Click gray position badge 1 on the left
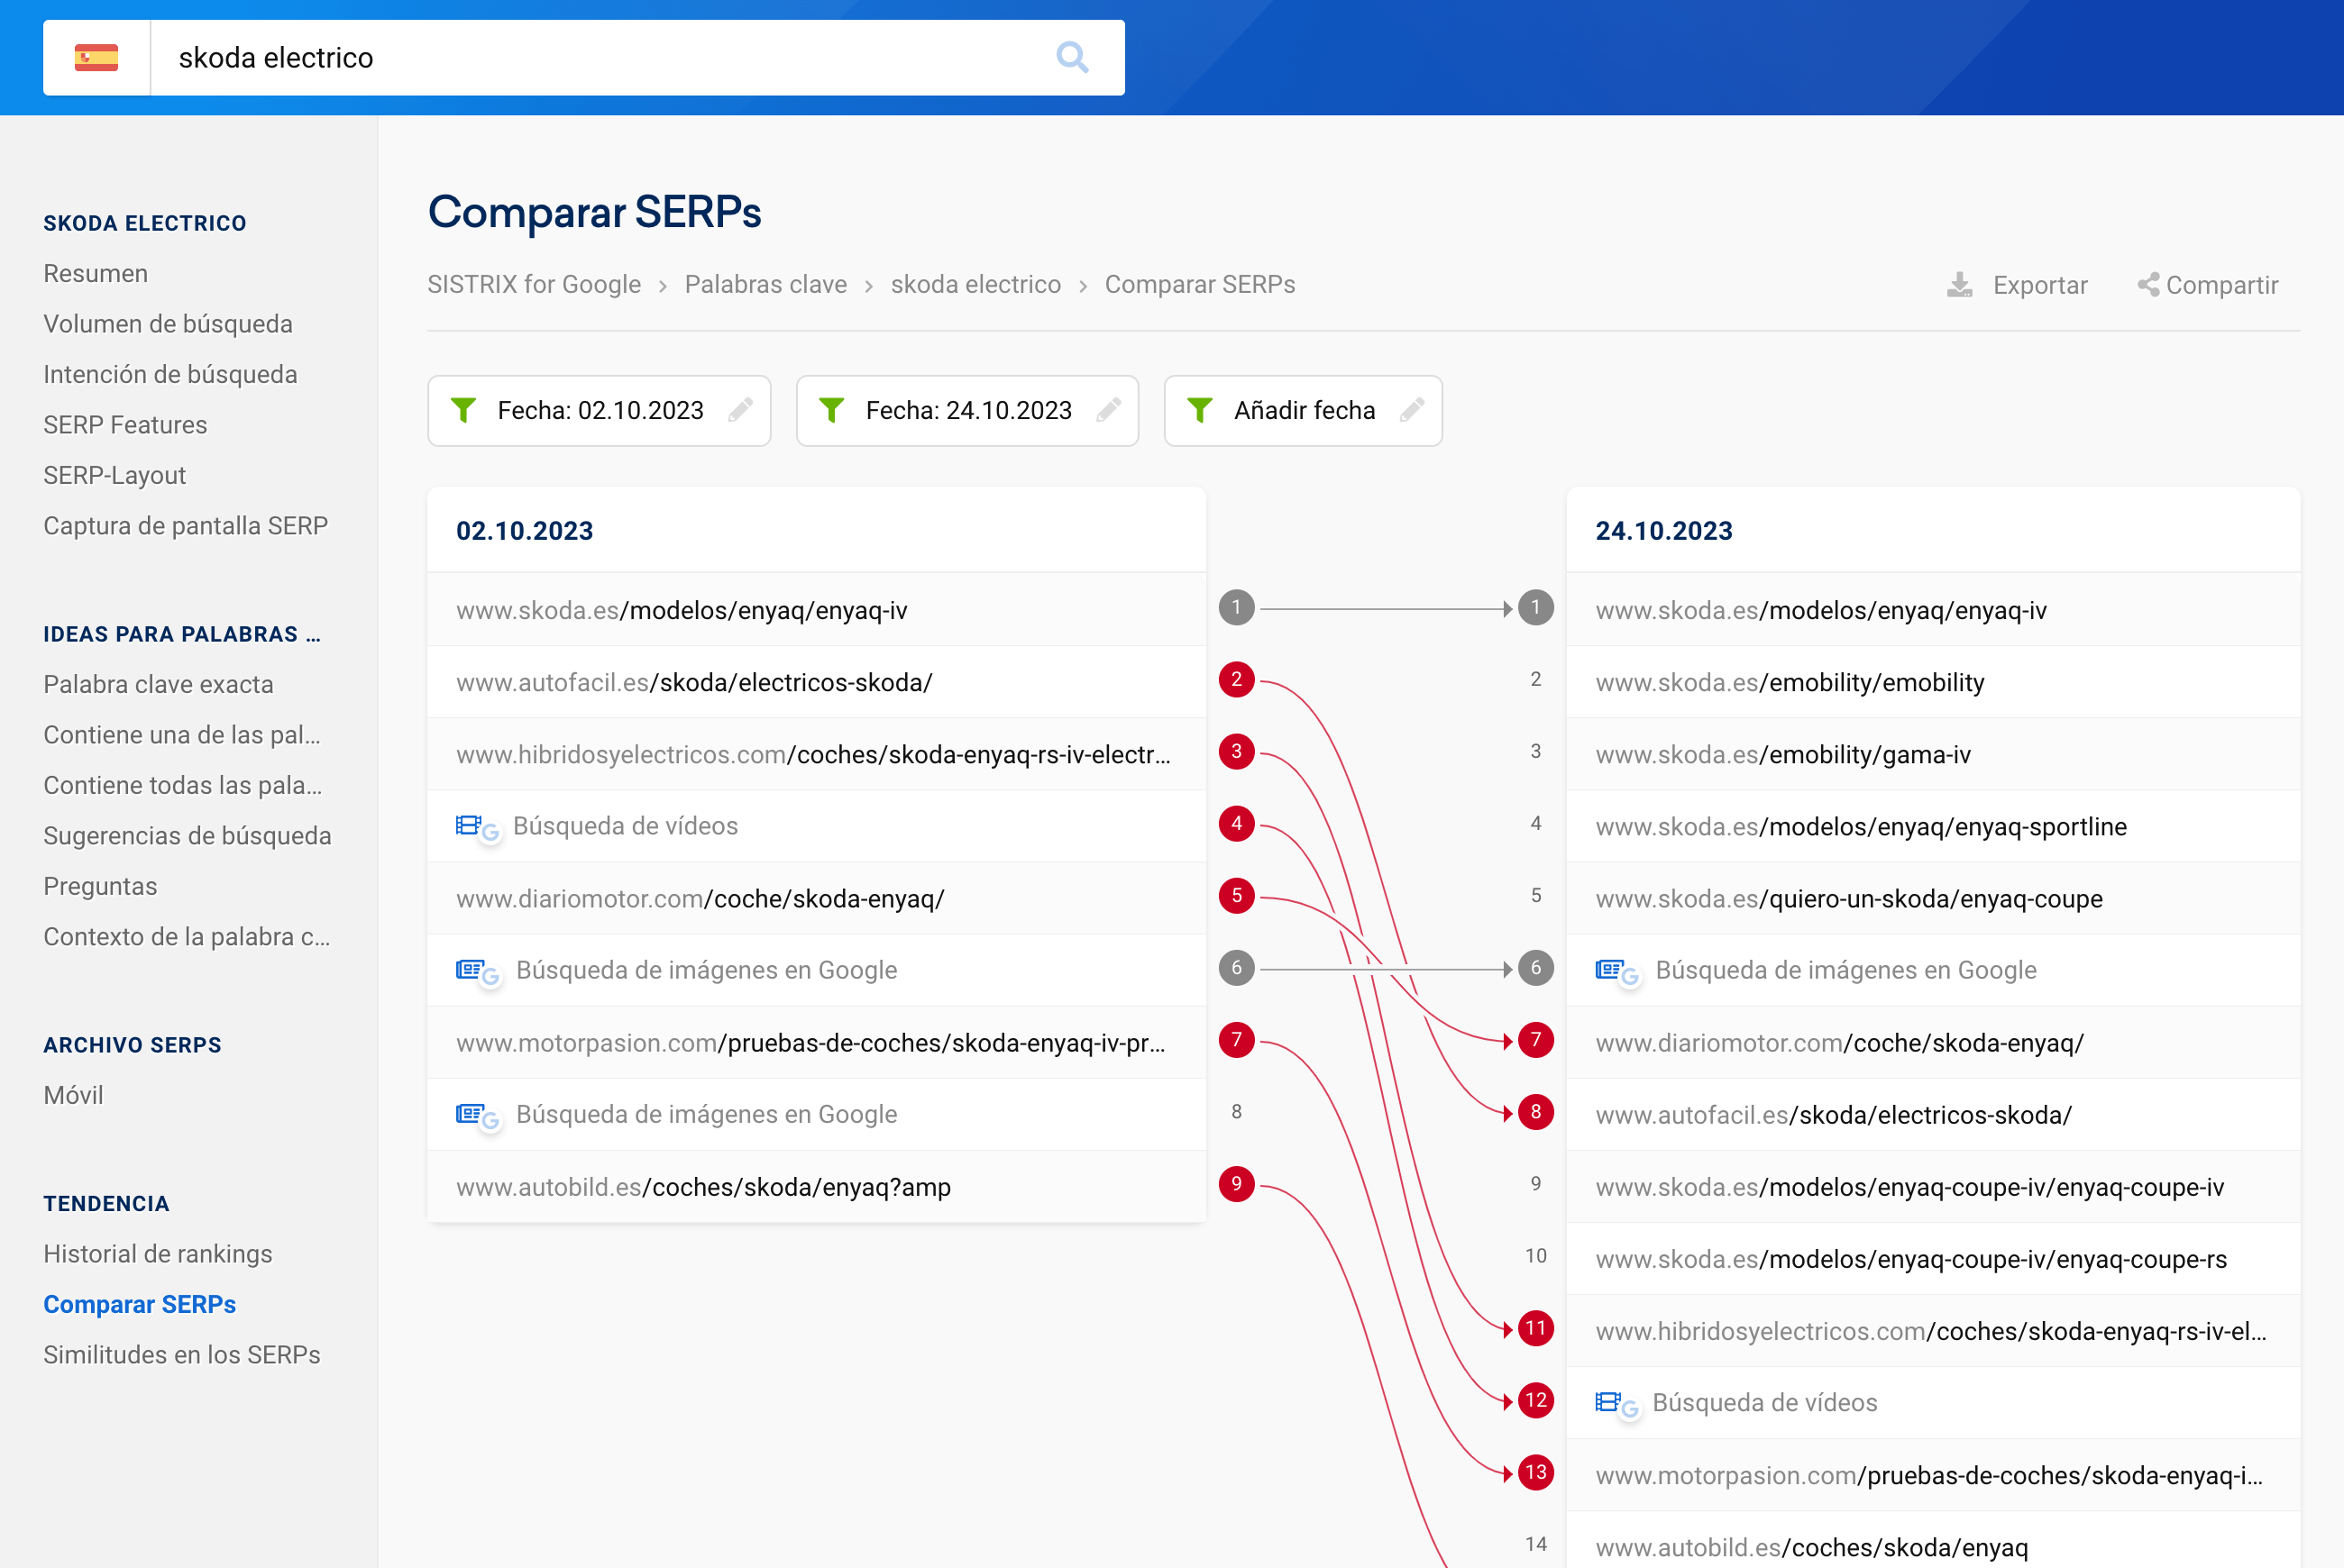The height and width of the screenshot is (1568, 2344). point(1237,607)
